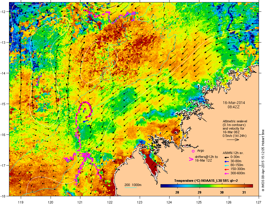Click colorbar tick label 28
265x205 pixels.
coord(177,192)
